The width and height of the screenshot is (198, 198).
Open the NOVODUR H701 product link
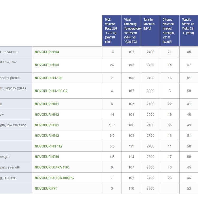click(x=47, y=104)
